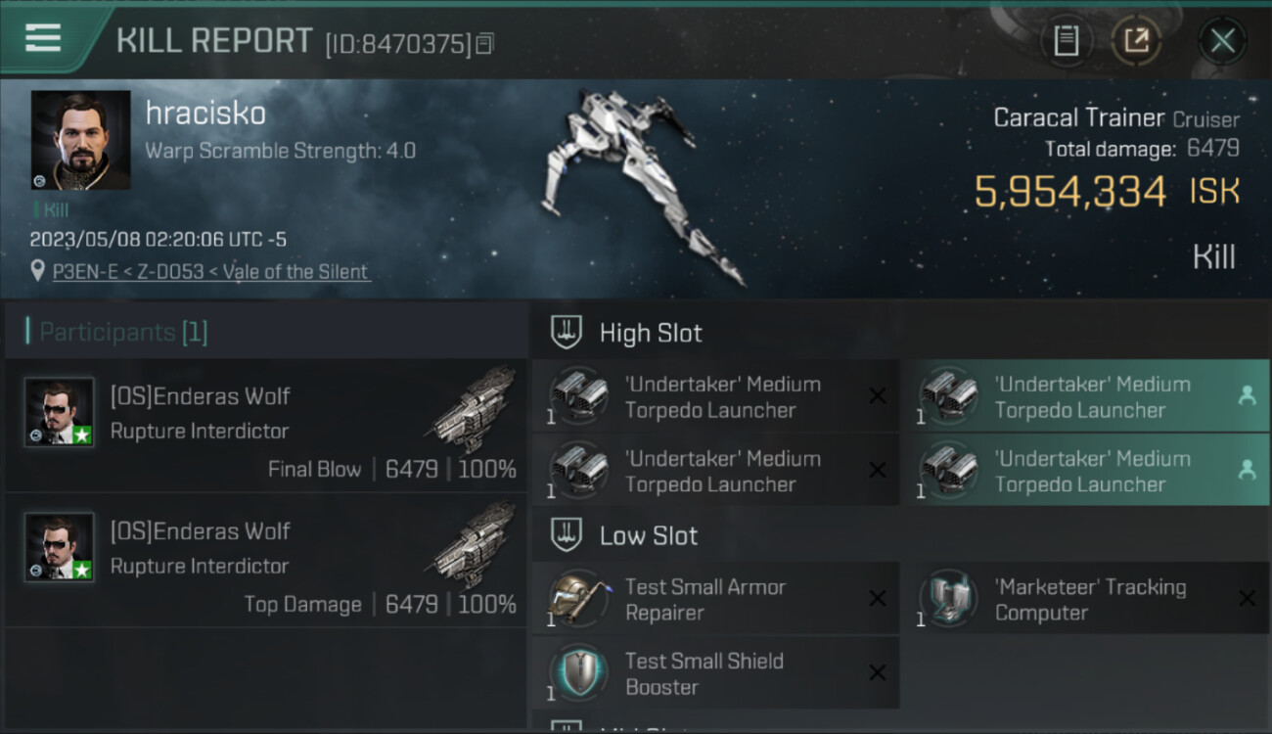The image size is (1272, 734).
Task: Select the Final Blow participant entry
Action: pyautogui.click(x=266, y=426)
